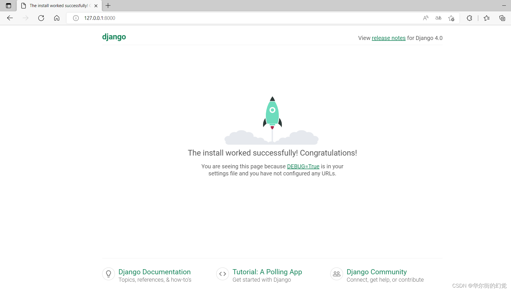The height and width of the screenshot is (291, 511).
Task: Open the tab actions menu
Action: tap(8, 5)
